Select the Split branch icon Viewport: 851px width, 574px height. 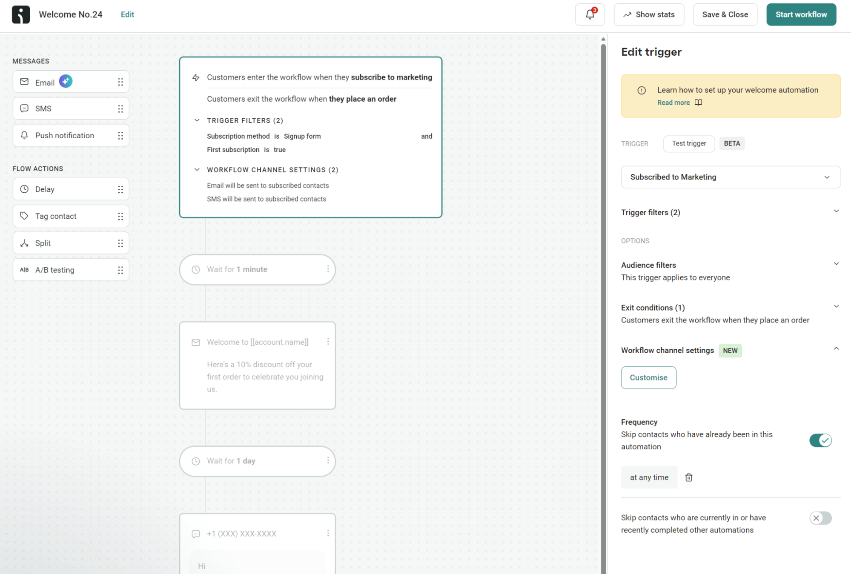point(24,243)
